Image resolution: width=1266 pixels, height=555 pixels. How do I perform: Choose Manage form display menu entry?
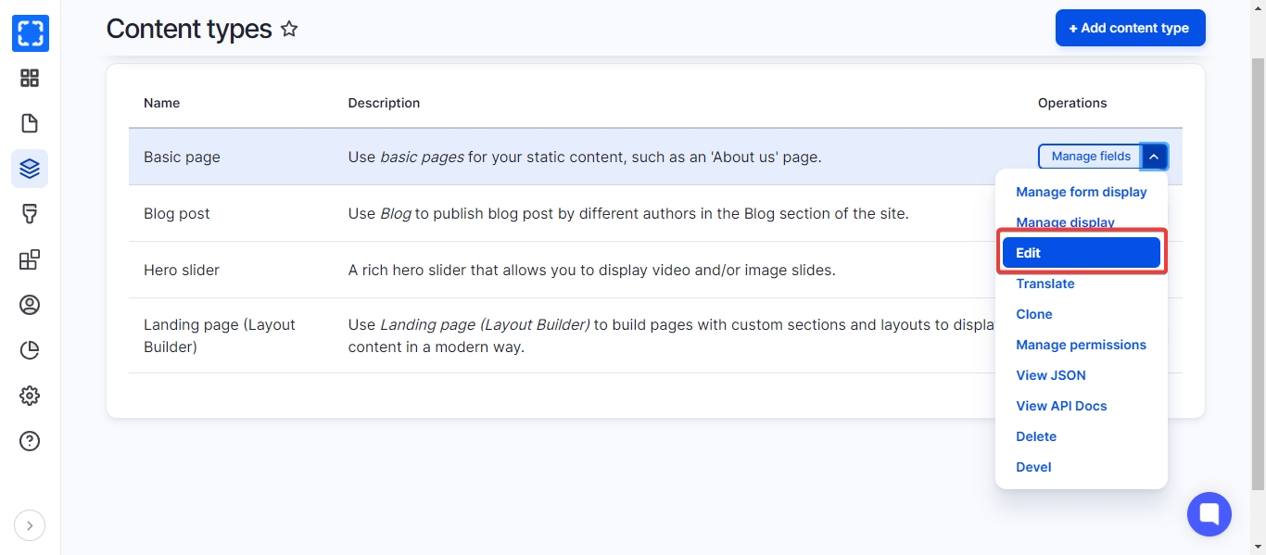[x=1081, y=192]
